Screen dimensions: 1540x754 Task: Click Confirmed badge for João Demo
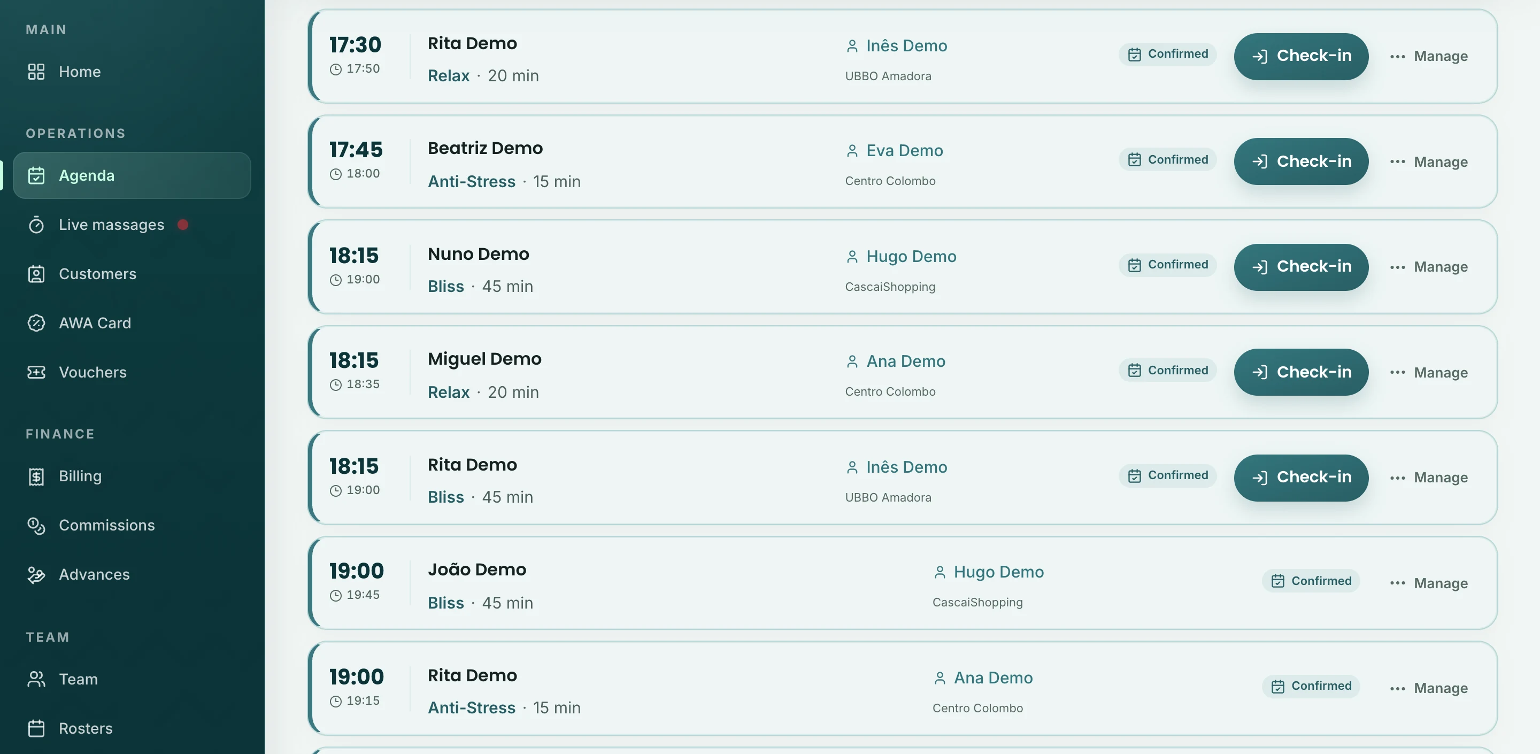[1311, 581]
